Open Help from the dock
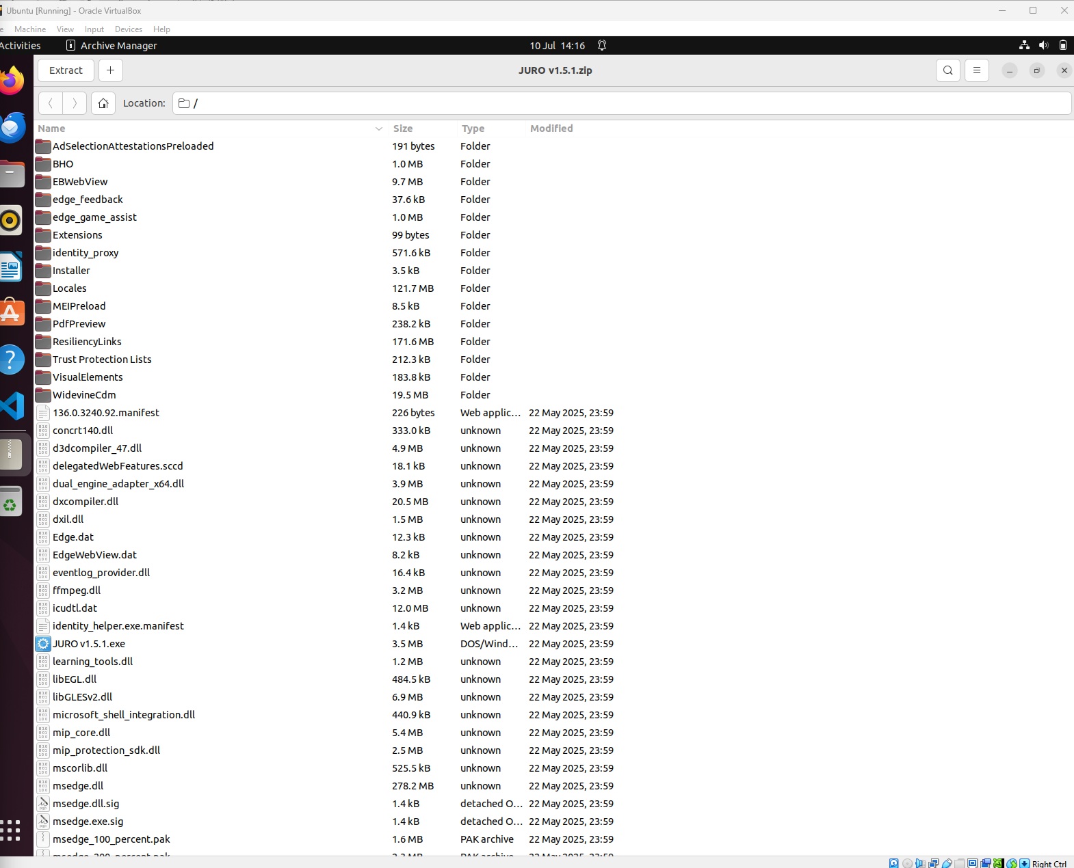 pyautogui.click(x=11, y=360)
